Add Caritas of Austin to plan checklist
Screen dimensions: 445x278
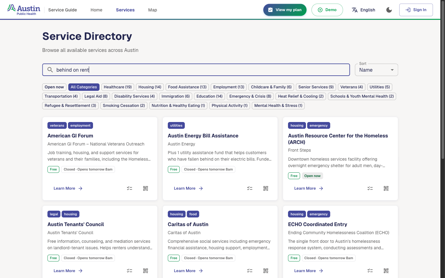[x=250, y=271]
